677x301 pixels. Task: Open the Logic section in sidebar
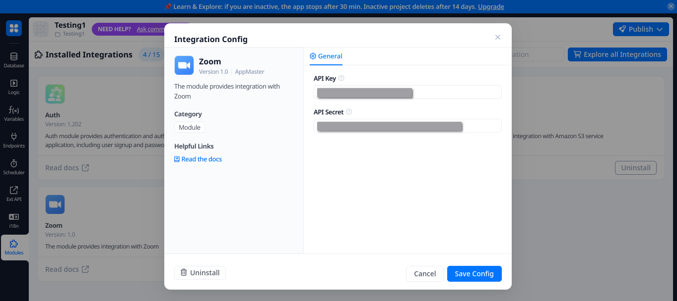click(x=14, y=87)
